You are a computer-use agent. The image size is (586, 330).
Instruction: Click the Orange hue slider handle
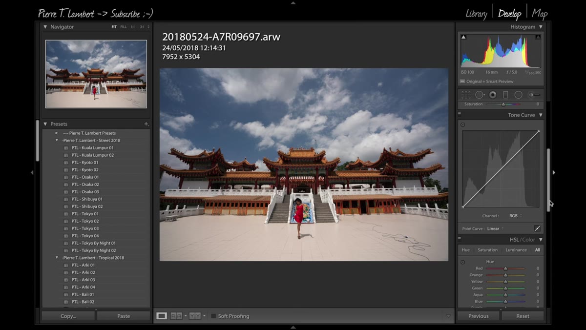pos(505,275)
